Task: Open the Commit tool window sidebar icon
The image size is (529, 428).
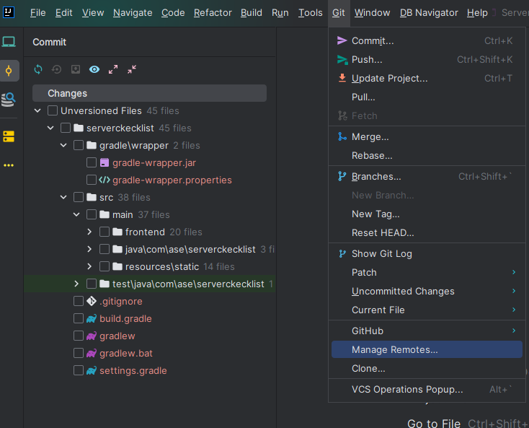Action: [x=9, y=71]
